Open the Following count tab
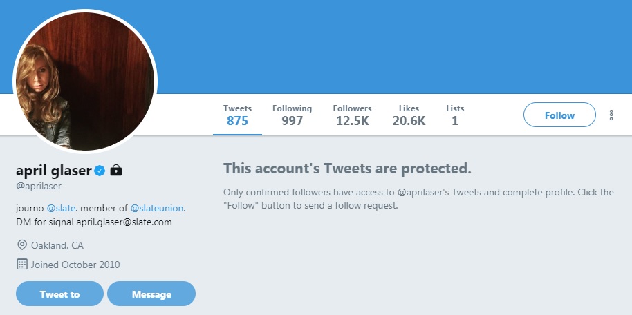This screenshot has height=315, width=632. [292, 115]
